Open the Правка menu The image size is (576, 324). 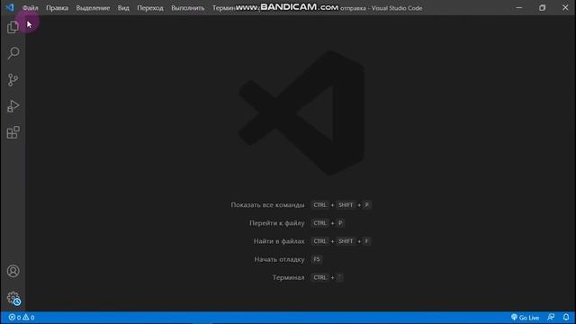[x=57, y=8]
